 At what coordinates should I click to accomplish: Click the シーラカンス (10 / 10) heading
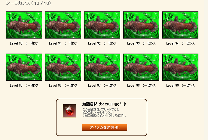click(x=28, y=3)
